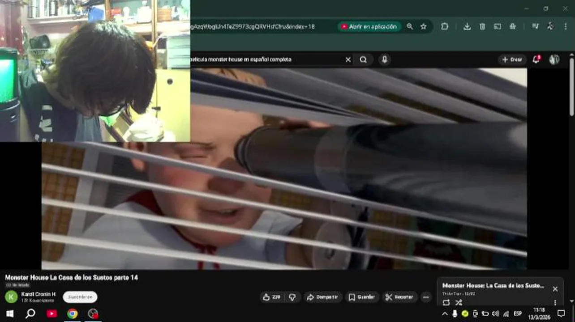Click the 'Recortar' clip button

click(x=399, y=297)
